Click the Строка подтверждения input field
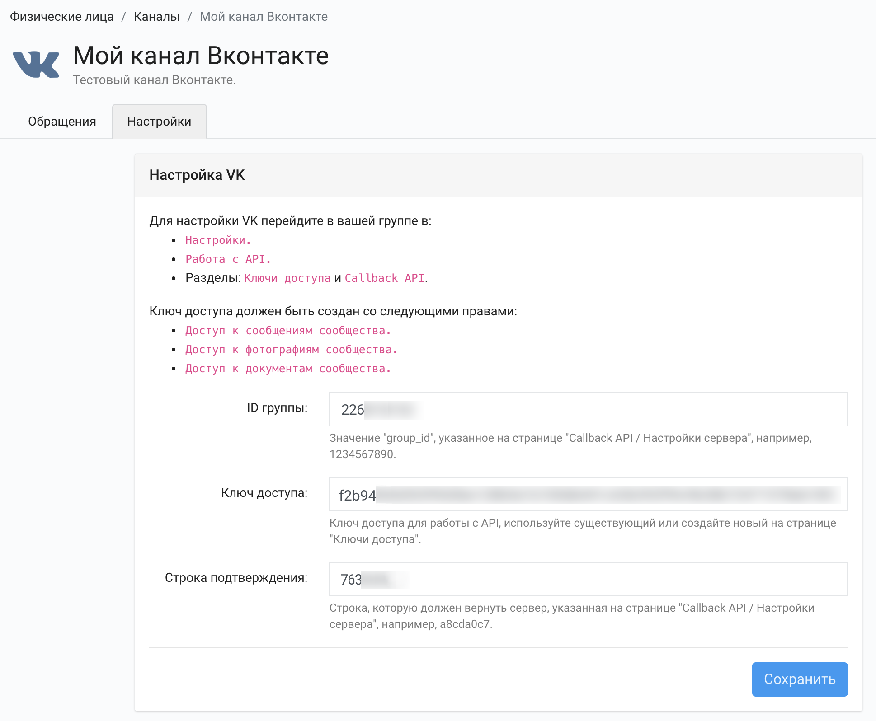 [x=588, y=579]
